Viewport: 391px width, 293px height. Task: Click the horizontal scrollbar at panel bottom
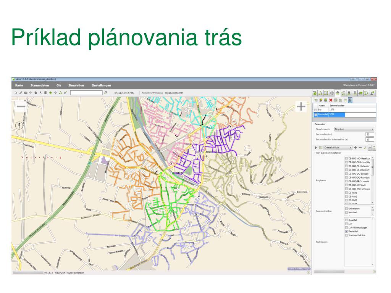click(329, 272)
